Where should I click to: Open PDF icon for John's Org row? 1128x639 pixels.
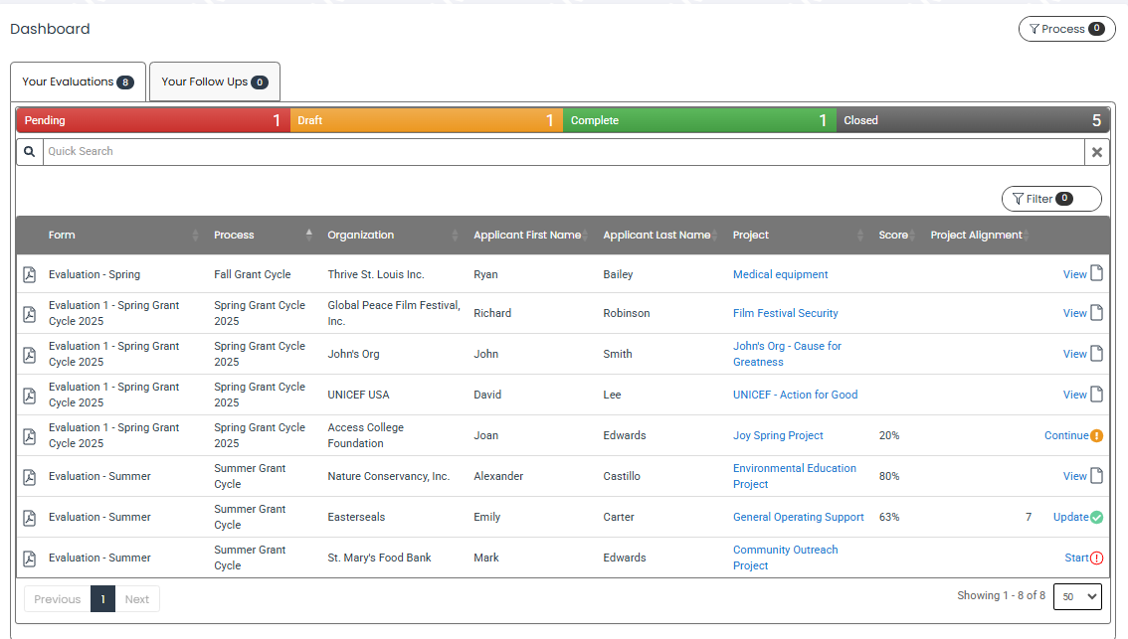point(30,355)
